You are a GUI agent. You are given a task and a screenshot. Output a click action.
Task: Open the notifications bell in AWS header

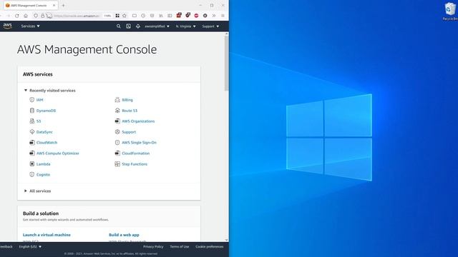(138, 26)
